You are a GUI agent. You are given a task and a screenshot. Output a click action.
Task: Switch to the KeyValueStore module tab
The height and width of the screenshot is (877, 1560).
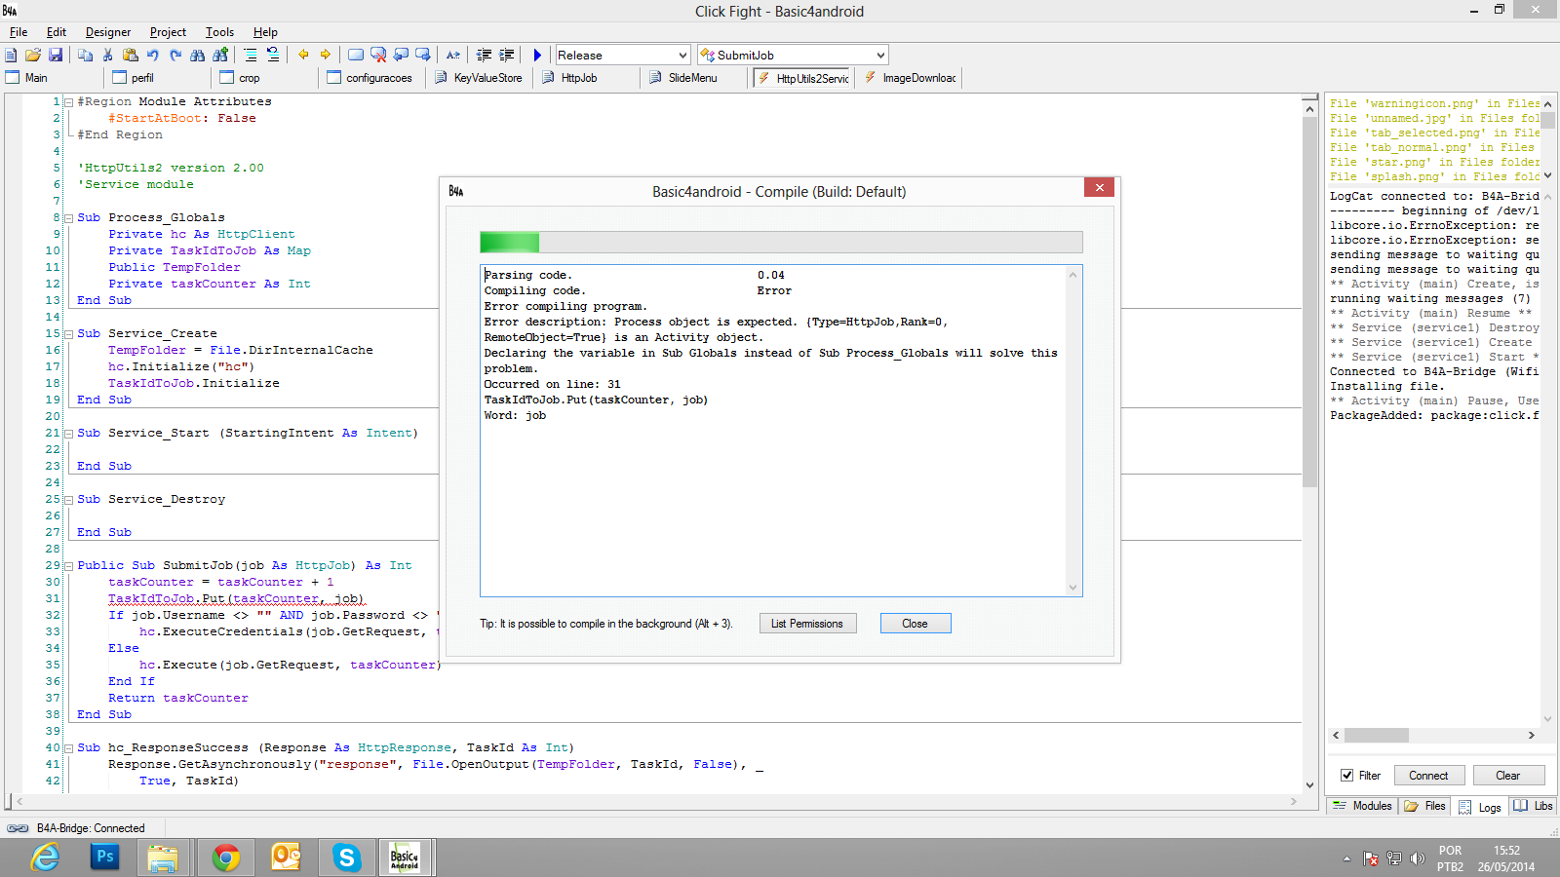pos(479,78)
